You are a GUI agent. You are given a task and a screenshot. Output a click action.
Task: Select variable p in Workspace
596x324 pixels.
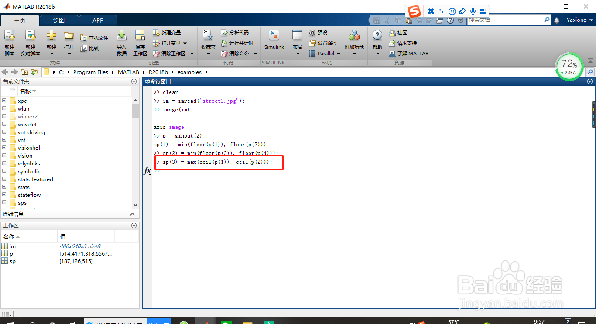(x=11, y=254)
